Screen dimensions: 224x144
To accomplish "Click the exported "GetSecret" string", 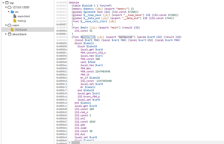I will (x=126, y=37).
